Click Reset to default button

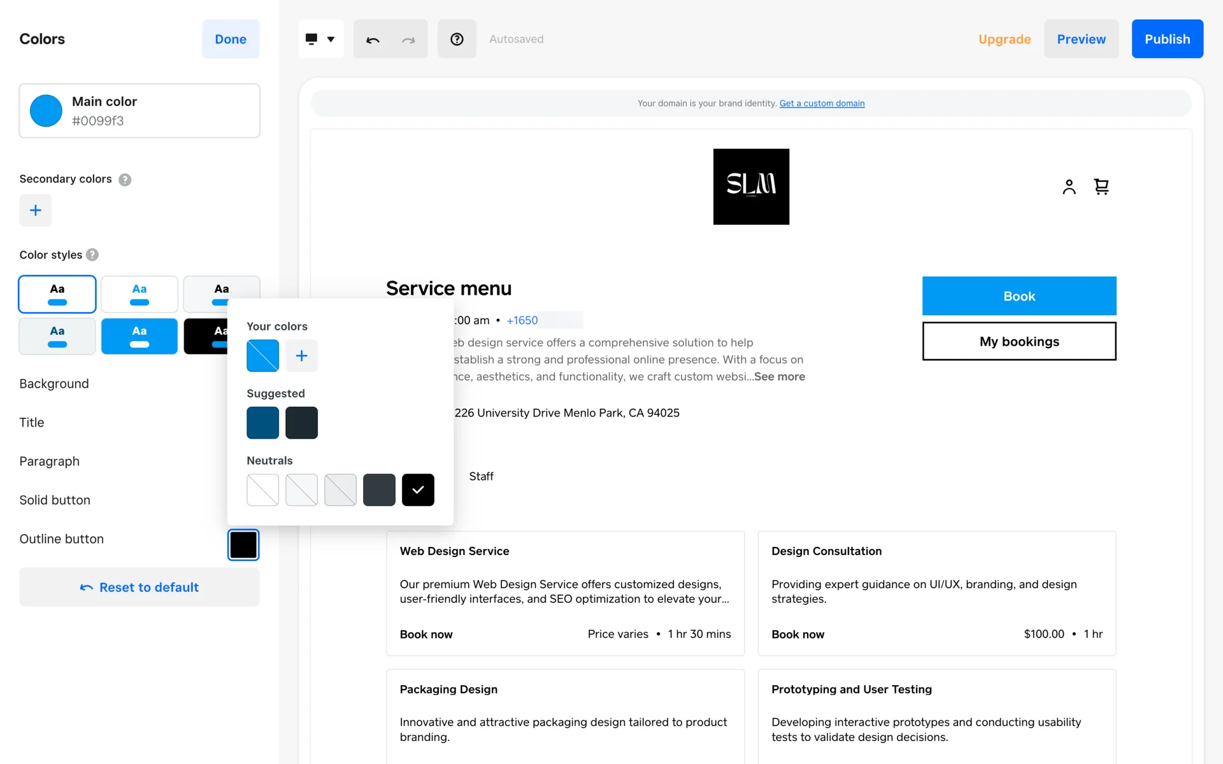click(x=139, y=587)
